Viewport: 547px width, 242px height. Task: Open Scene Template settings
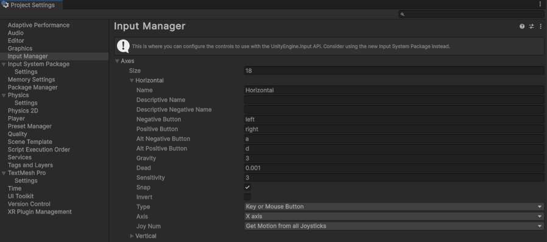point(30,142)
